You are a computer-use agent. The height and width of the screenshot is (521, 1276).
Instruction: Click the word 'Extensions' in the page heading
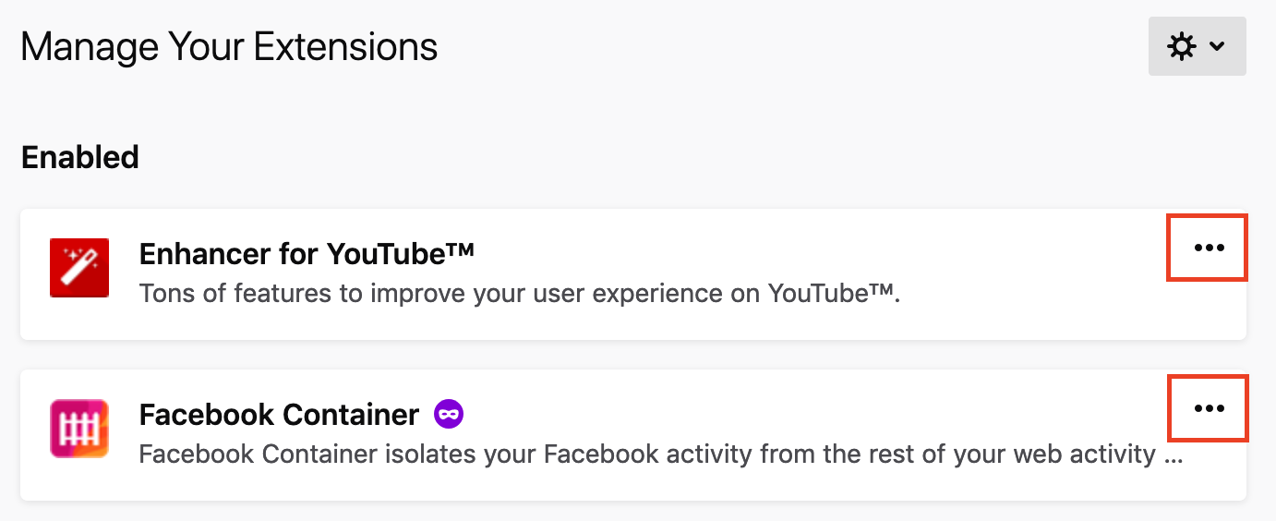point(345,46)
